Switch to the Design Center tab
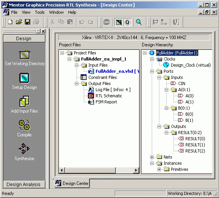The height and width of the screenshot is (198, 219). [x=72, y=183]
